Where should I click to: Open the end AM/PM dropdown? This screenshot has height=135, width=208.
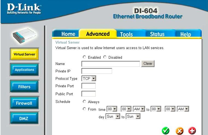click(x=183, y=109)
